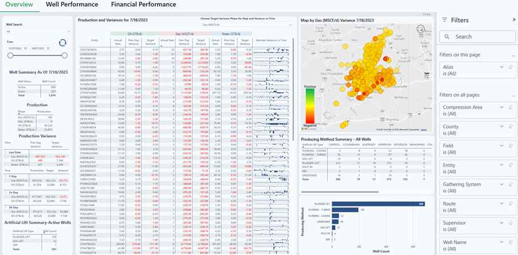Select the PLUNGER LIFT bar in chart

[378, 204]
